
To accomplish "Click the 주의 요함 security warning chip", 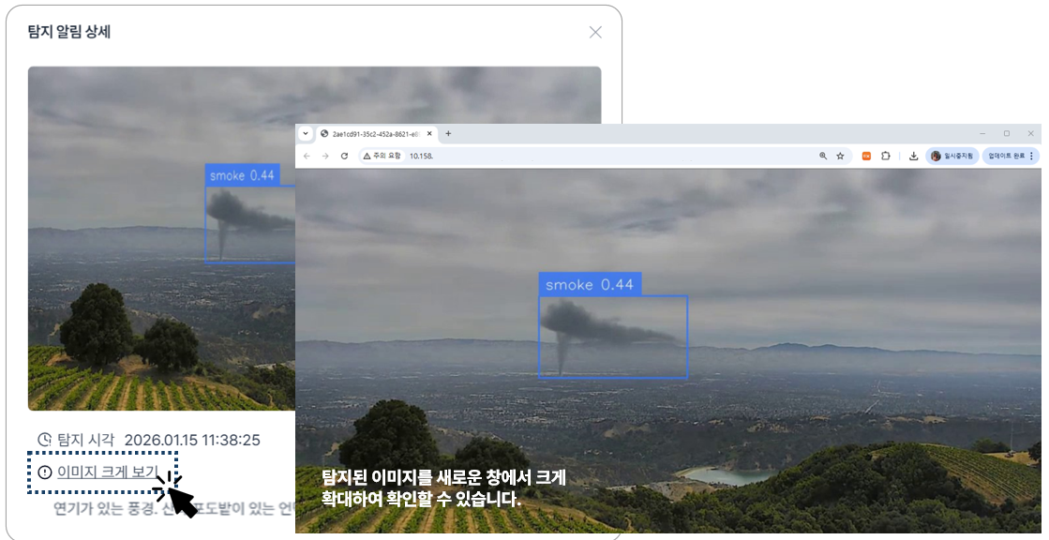I will click(x=382, y=156).
